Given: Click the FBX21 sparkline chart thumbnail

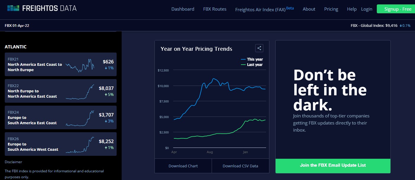Looking at the screenshot, I should [x=80, y=65].
